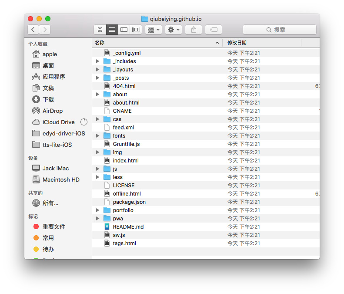344x294 pixels.
Task: Sort by 名称 column header
Action: pos(157,43)
